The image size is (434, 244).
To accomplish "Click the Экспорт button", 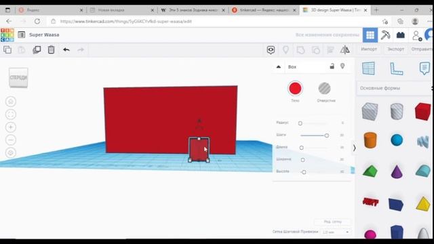I will 395,49.
